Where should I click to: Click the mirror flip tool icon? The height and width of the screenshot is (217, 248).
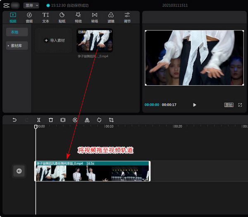[87, 120]
